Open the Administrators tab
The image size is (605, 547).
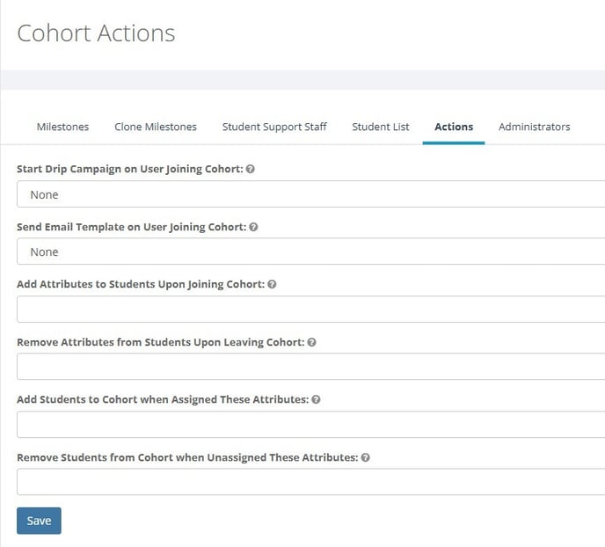tap(534, 127)
